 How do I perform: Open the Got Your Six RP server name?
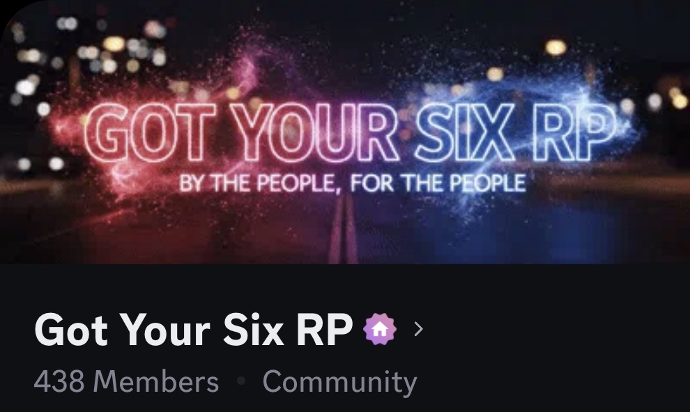[x=194, y=329]
